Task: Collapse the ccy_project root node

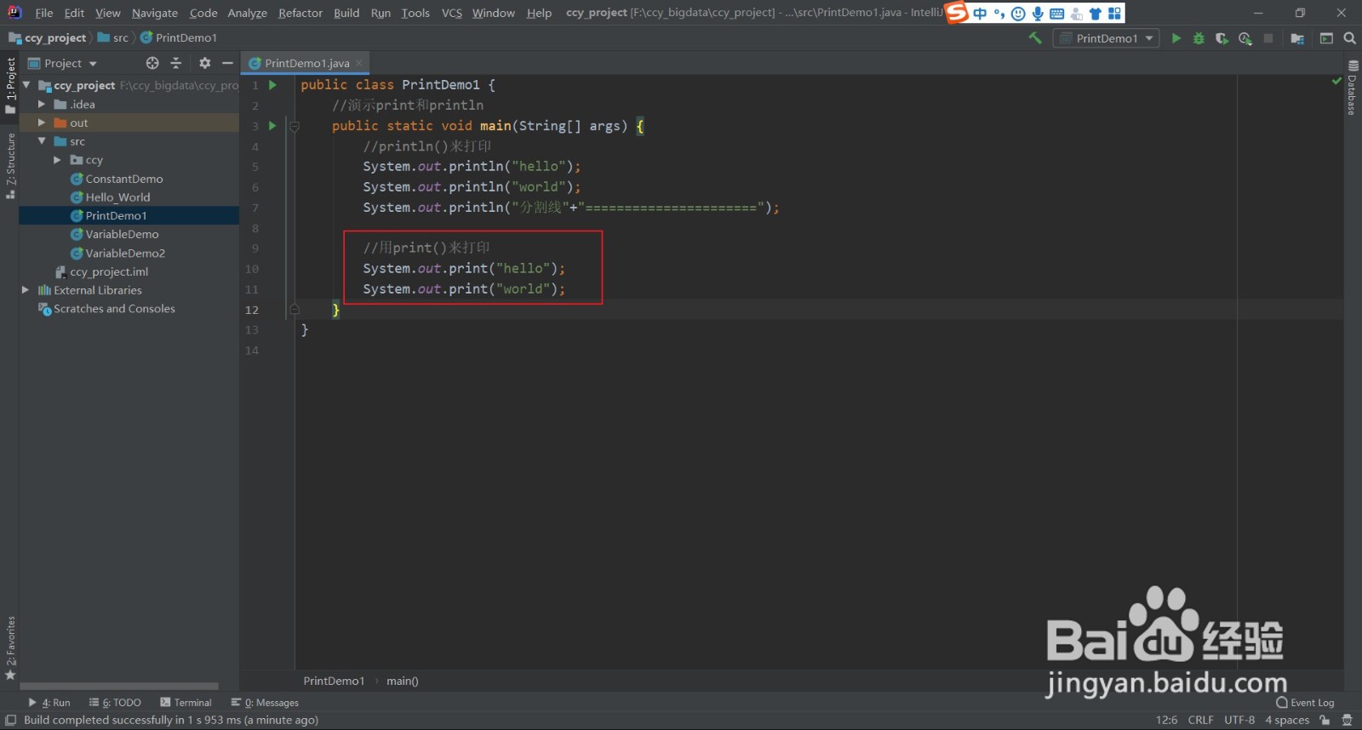Action: [x=26, y=85]
